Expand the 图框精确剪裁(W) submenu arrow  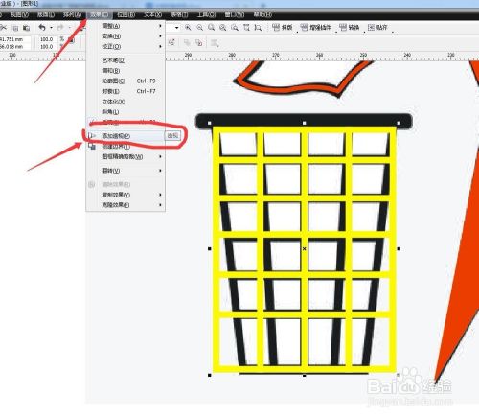(160, 156)
